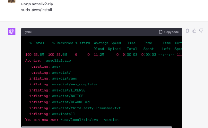208x128 pixels.
Task: Give the response a thumbs up
Action: point(194,31)
